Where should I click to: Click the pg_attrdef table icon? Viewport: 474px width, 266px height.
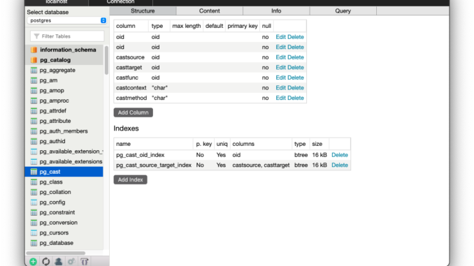[34, 111]
